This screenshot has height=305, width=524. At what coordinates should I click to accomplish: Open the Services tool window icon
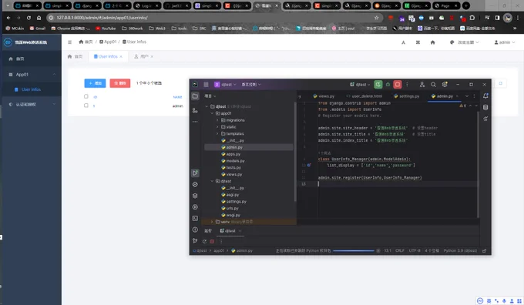click(195, 207)
